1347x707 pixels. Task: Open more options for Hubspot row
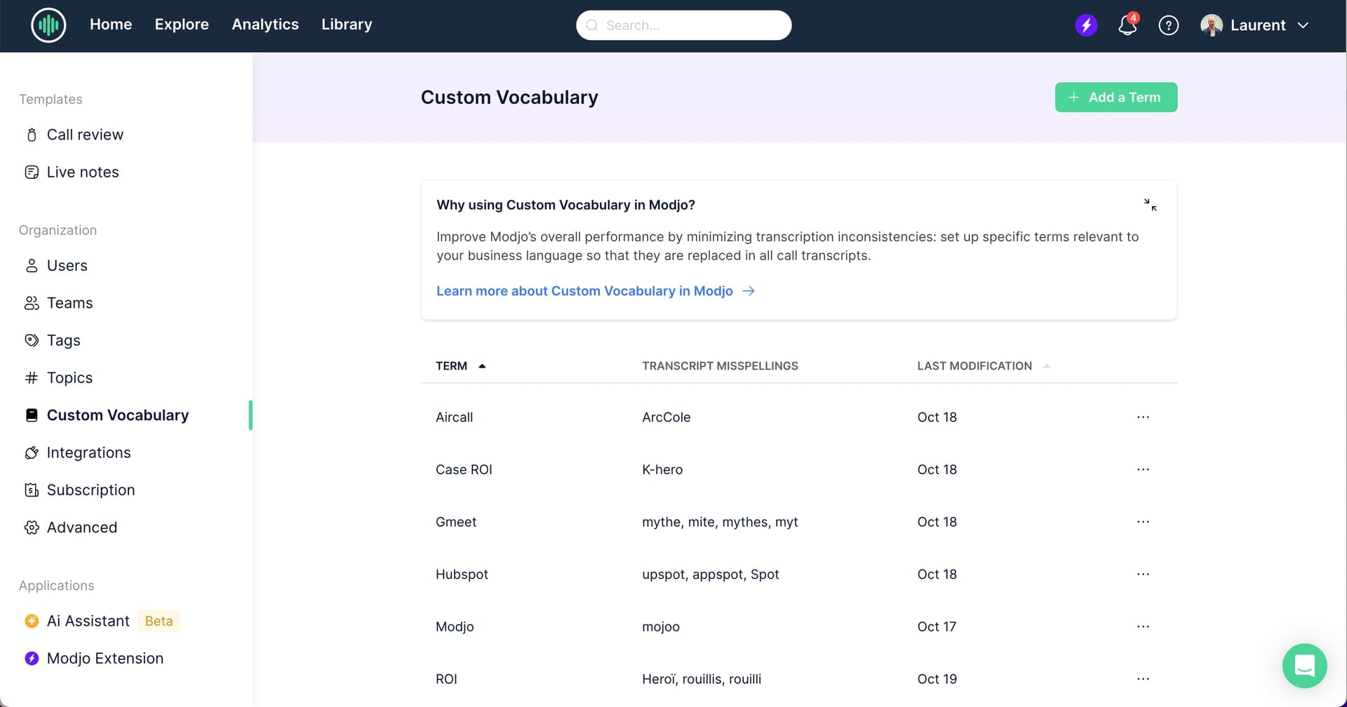pos(1143,574)
